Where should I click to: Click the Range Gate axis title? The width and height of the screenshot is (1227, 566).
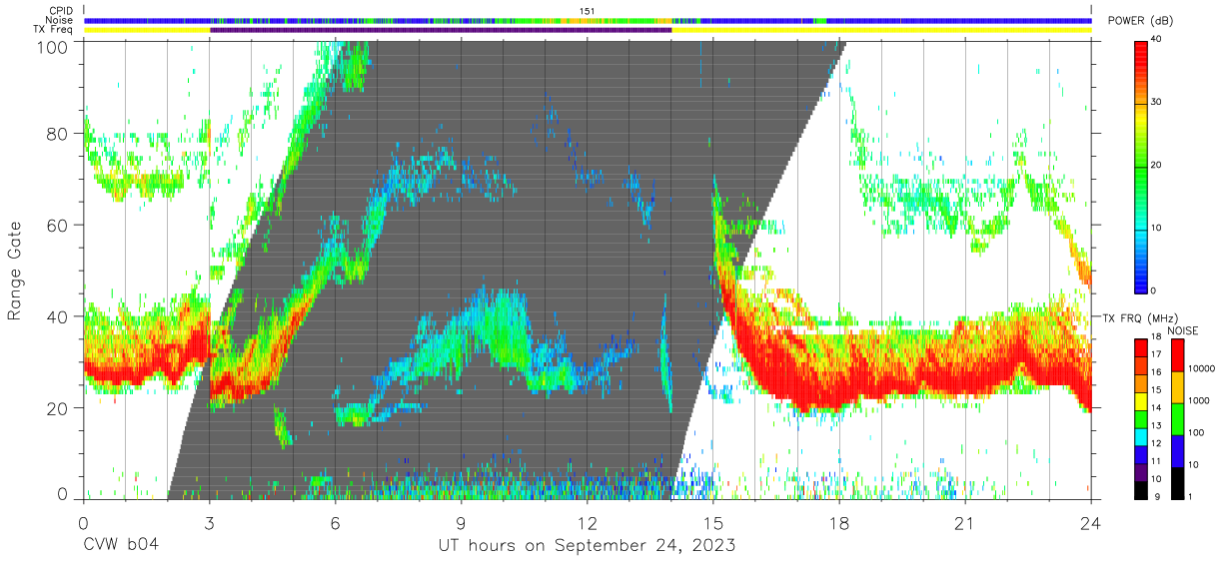15,271
